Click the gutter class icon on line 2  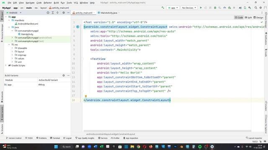pos(77,27)
